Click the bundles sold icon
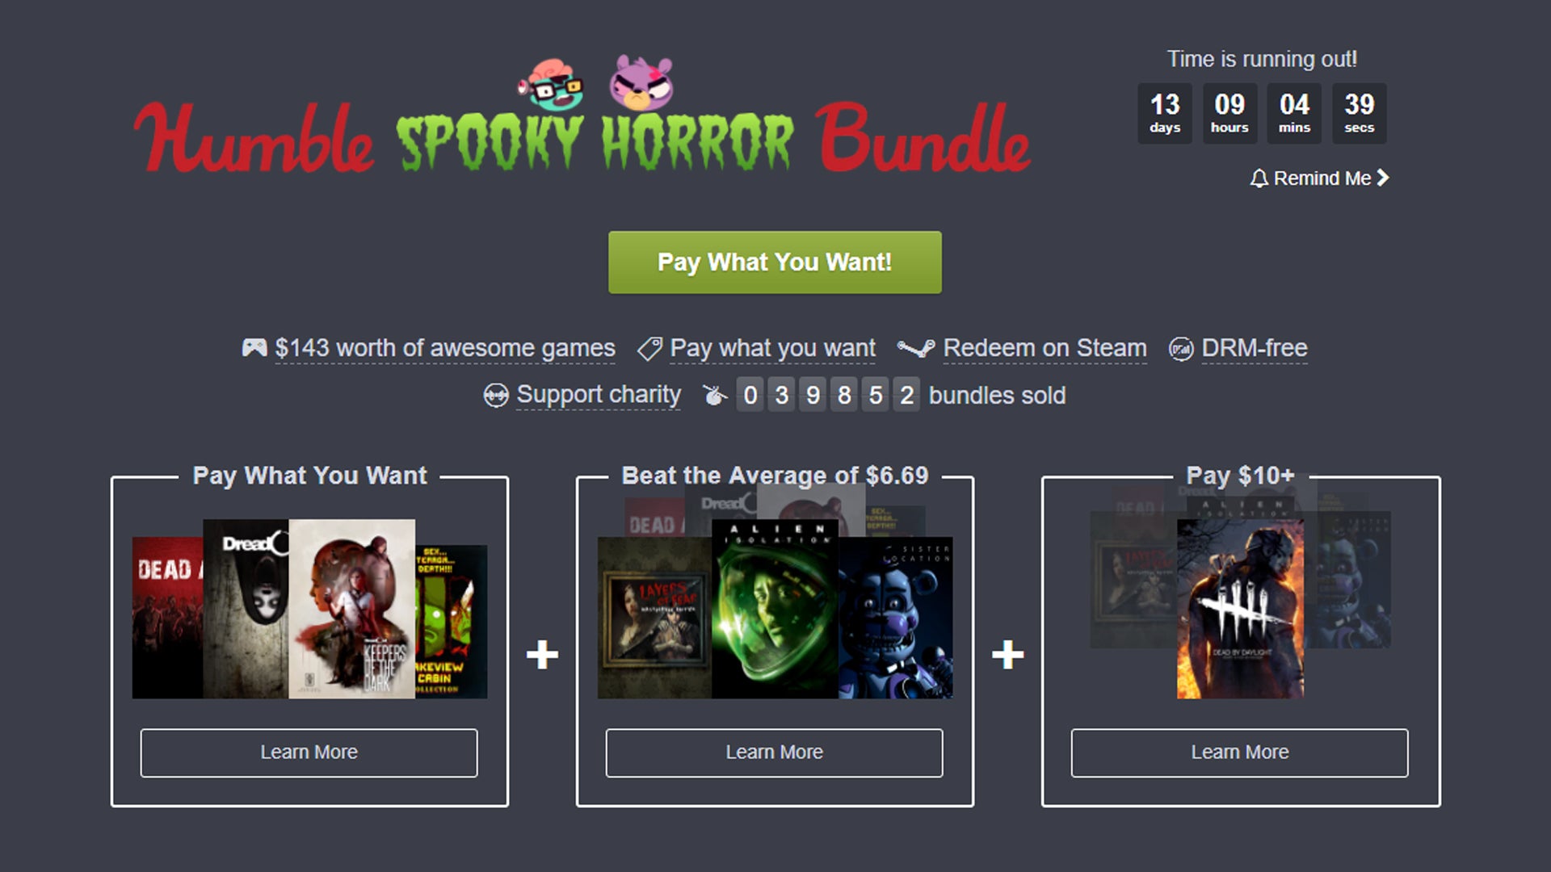Image resolution: width=1551 pixels, height=872 pixels. tap(715, 395)
